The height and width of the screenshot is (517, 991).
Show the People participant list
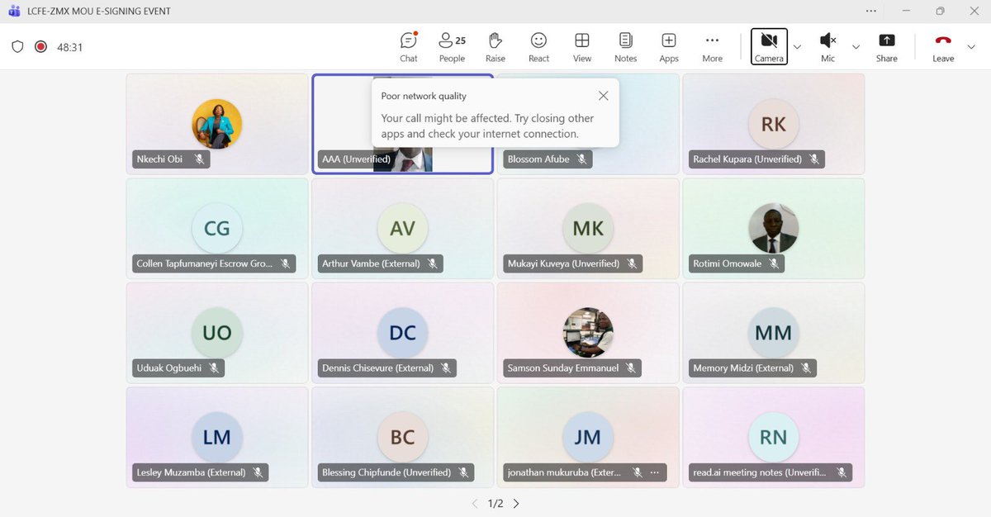pyautogui.click(x=452, y=47)
